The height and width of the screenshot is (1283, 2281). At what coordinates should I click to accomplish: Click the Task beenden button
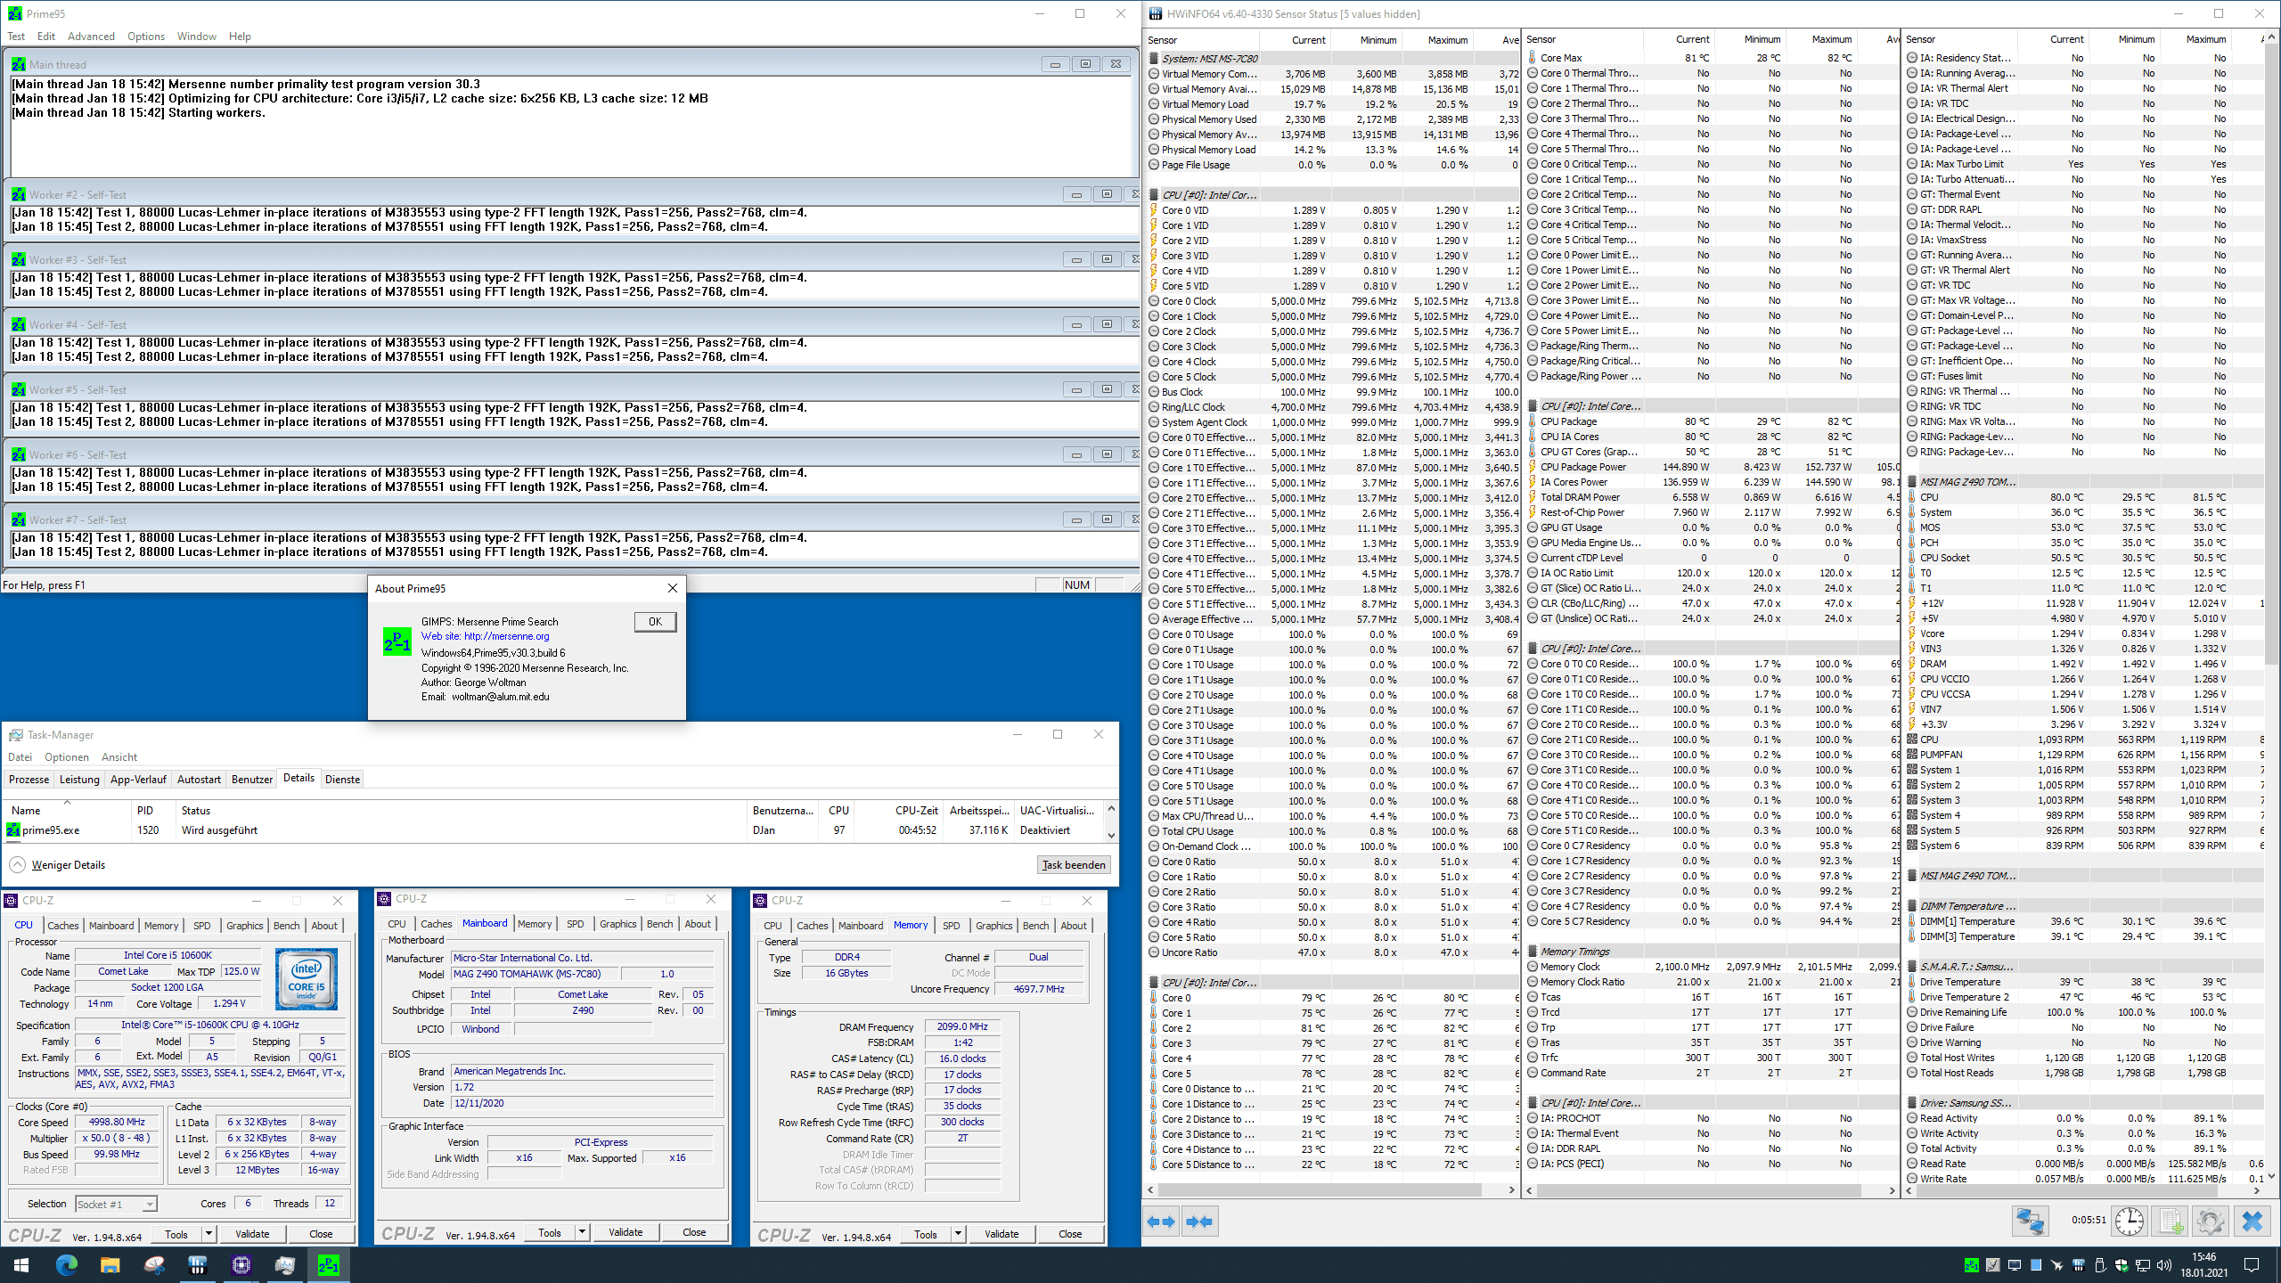(x=1074, y=864)
